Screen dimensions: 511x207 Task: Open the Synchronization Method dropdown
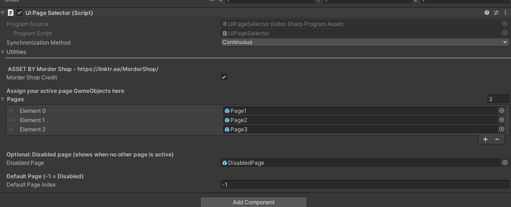(365, 42)
